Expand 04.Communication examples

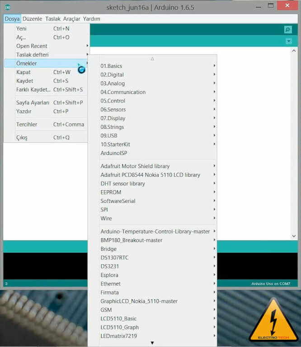coord(152,92)
